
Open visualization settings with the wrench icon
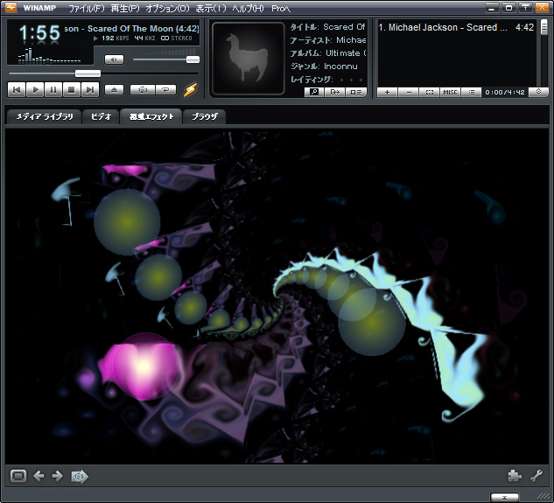click(x=536, y=476)
